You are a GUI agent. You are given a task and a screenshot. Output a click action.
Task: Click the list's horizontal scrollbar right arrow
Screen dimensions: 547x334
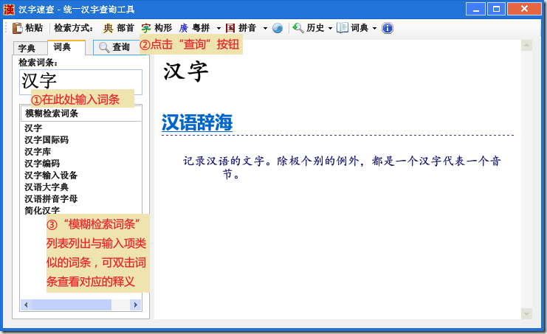point(135,305)
